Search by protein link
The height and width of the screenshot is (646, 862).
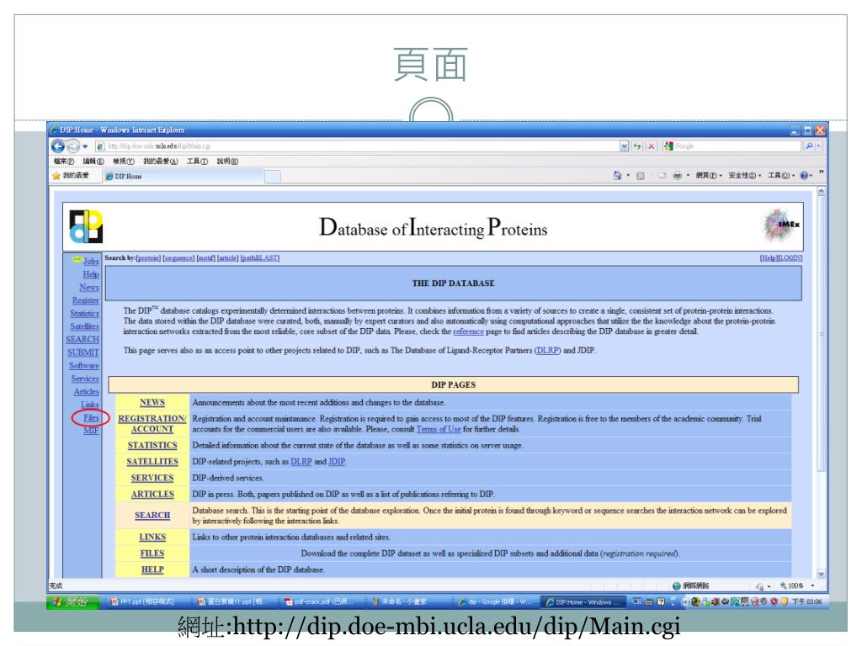click(148, 258)
